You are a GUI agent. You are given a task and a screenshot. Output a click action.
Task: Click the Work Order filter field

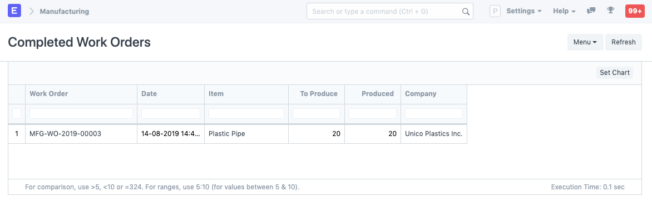tap(81, 113)
